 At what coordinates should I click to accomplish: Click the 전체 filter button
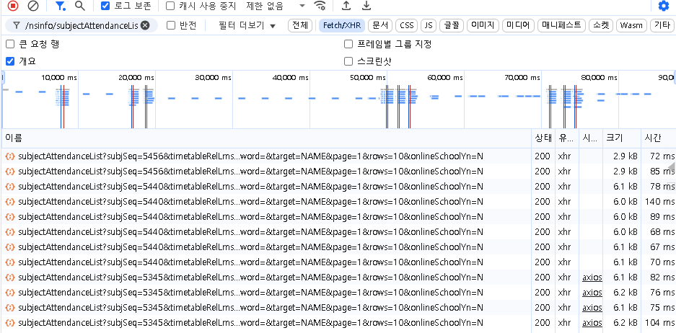tap(299, 25)
